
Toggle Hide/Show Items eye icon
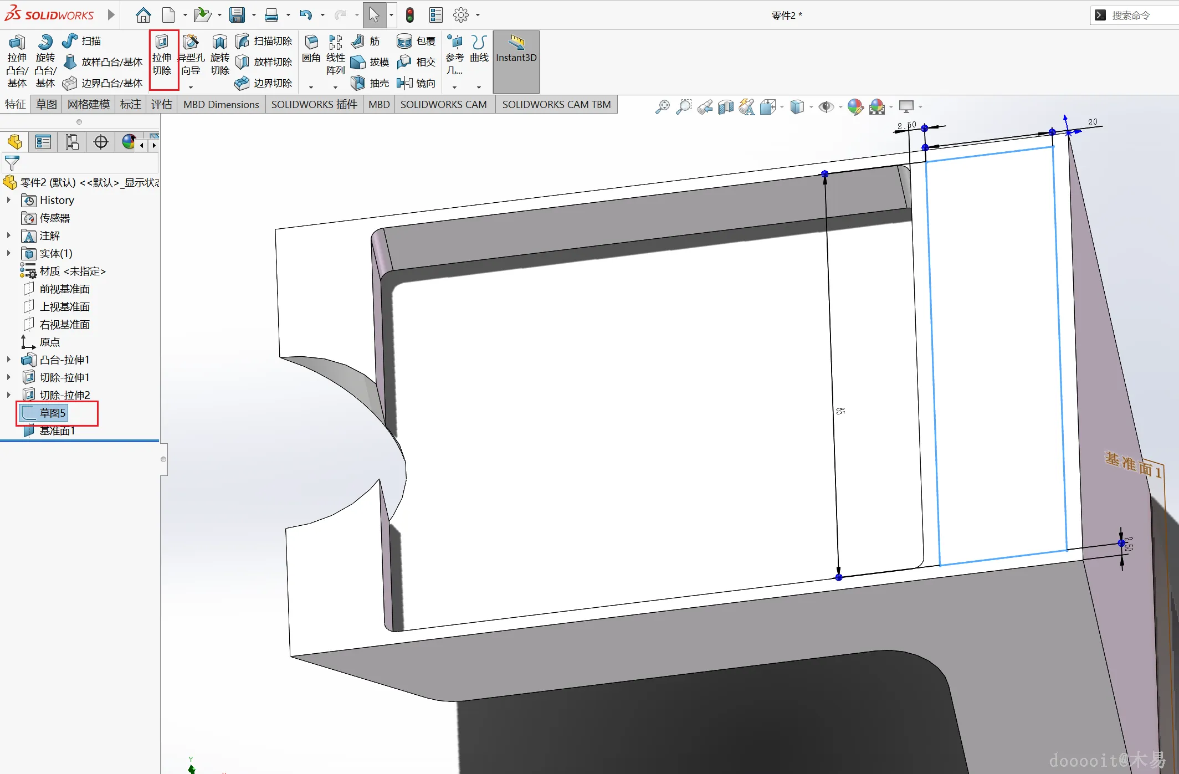(x=826, y=106)
